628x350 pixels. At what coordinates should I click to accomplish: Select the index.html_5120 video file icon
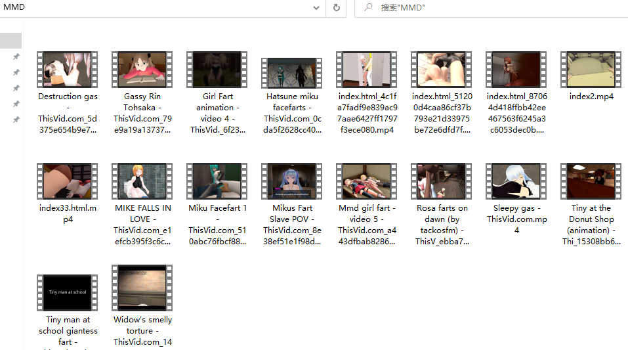tap(442, 69)
